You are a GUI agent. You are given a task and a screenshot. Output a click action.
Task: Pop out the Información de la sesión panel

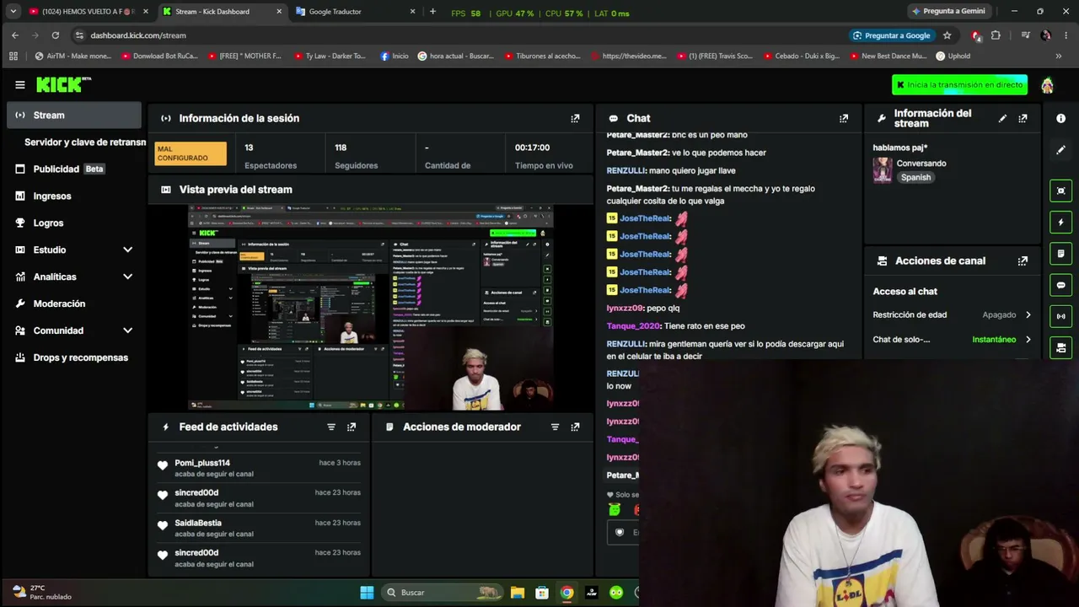click(575, 119)
